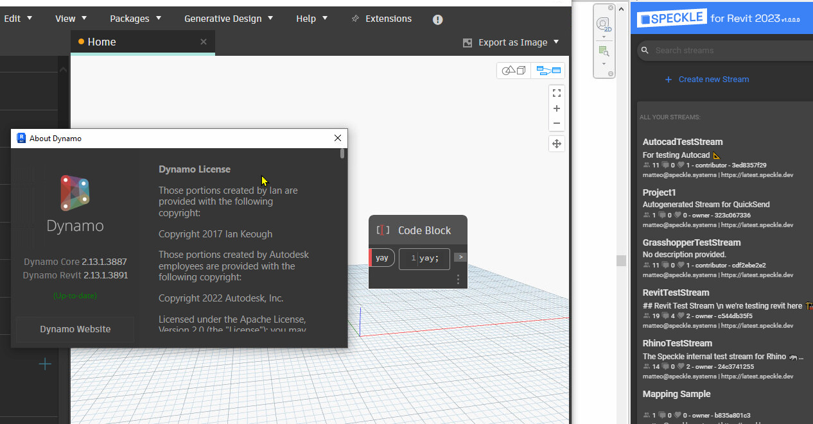813x424 pixels.
Task: Close the About Dynamo dialog
Action: (338, 138)
